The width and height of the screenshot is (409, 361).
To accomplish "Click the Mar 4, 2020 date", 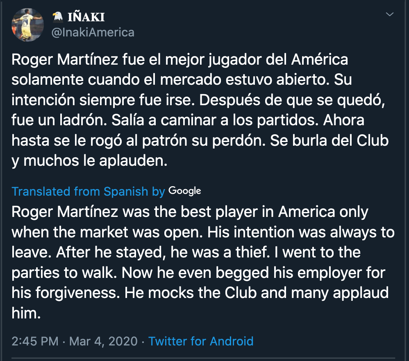I will pyautogui.click(x=103, y=341).
